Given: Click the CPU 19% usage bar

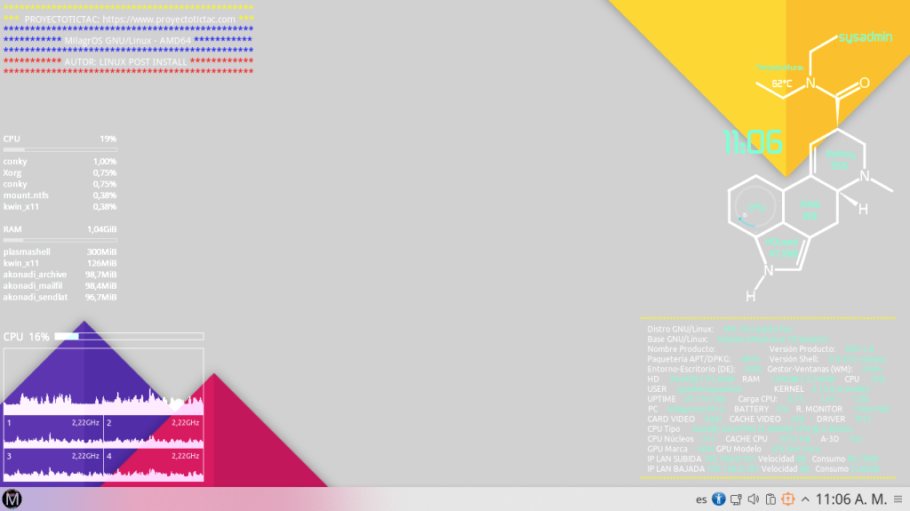Looking at the screenshot, I should tap(60, 149).
